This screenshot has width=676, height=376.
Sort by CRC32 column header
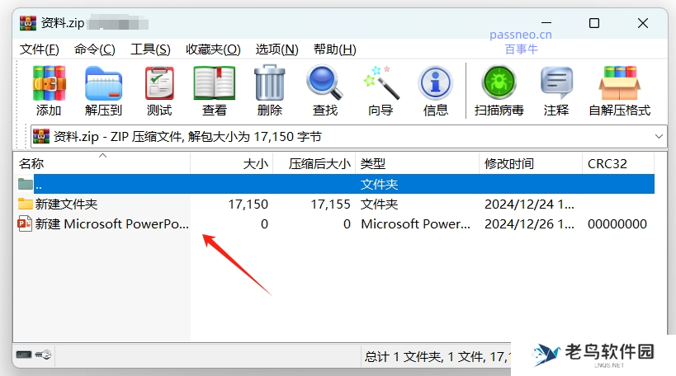tap(618, 163)
